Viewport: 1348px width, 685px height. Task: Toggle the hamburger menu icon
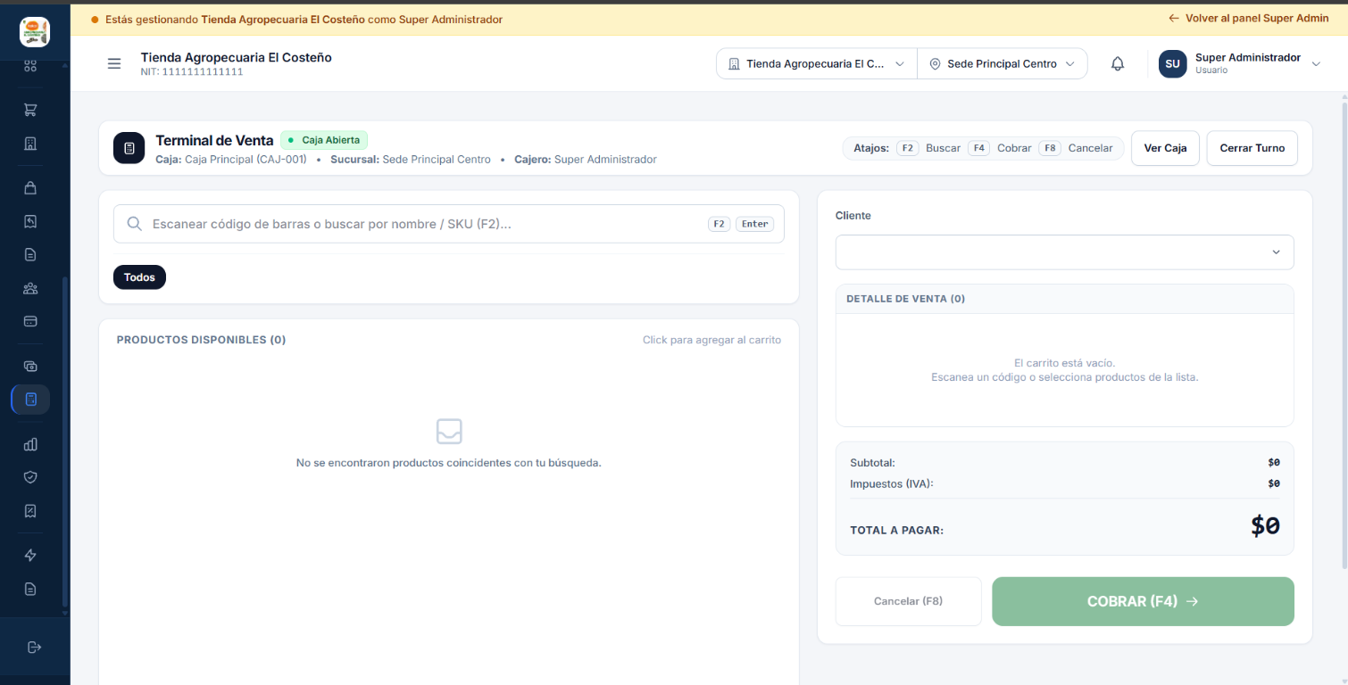click(114, 64)
